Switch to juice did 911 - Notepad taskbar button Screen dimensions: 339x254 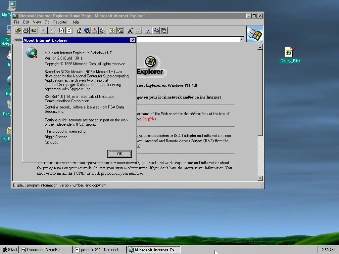click(100, 250)
